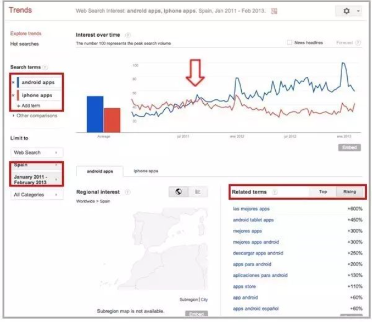
Task: Click the blue Average bar
Action: [x=95, y=114]
